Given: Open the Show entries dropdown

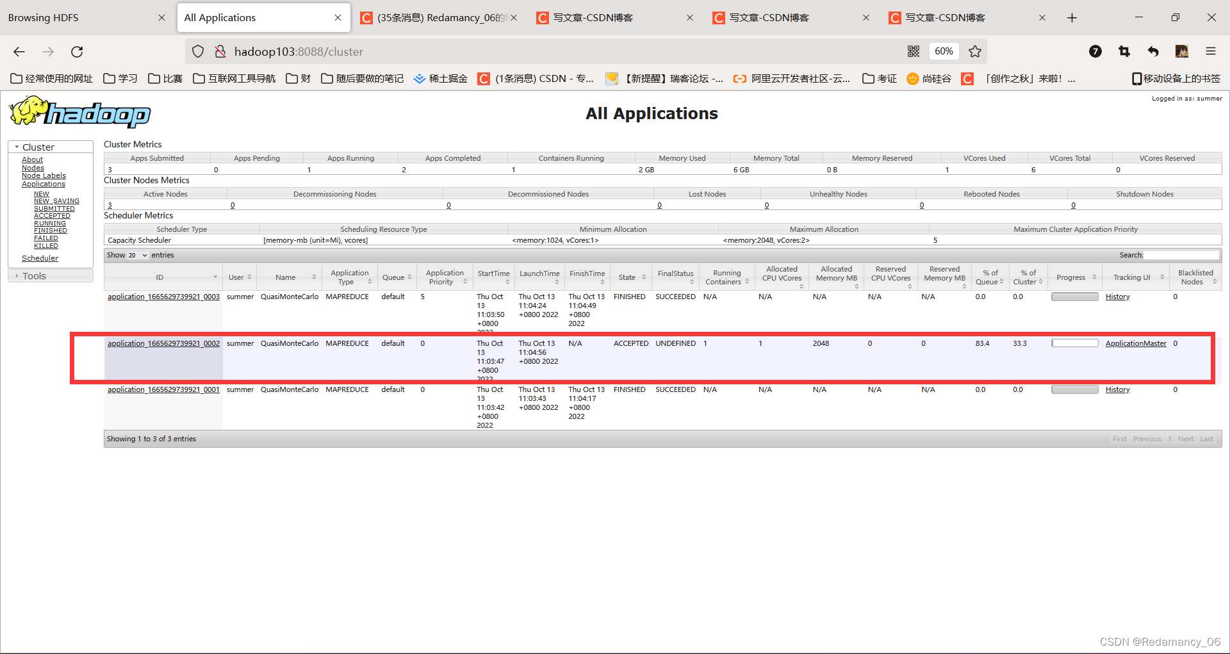Looking at the screenshot, I should [x=136, y=255].
